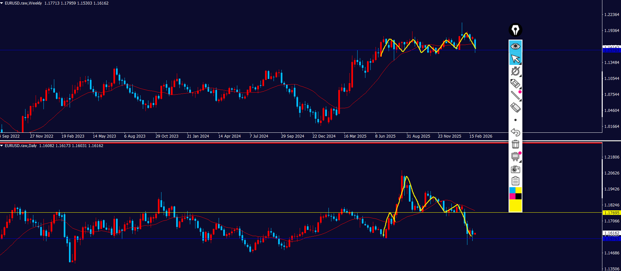Toggle ink visibility with eye icon
621x271 pixels.
515,46
